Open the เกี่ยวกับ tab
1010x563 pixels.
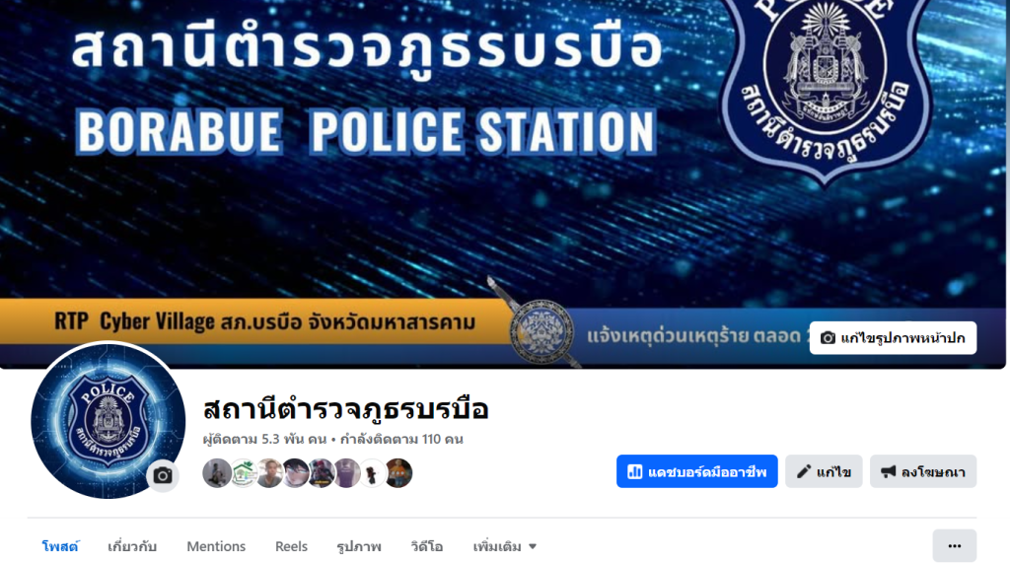click(132, 547)
